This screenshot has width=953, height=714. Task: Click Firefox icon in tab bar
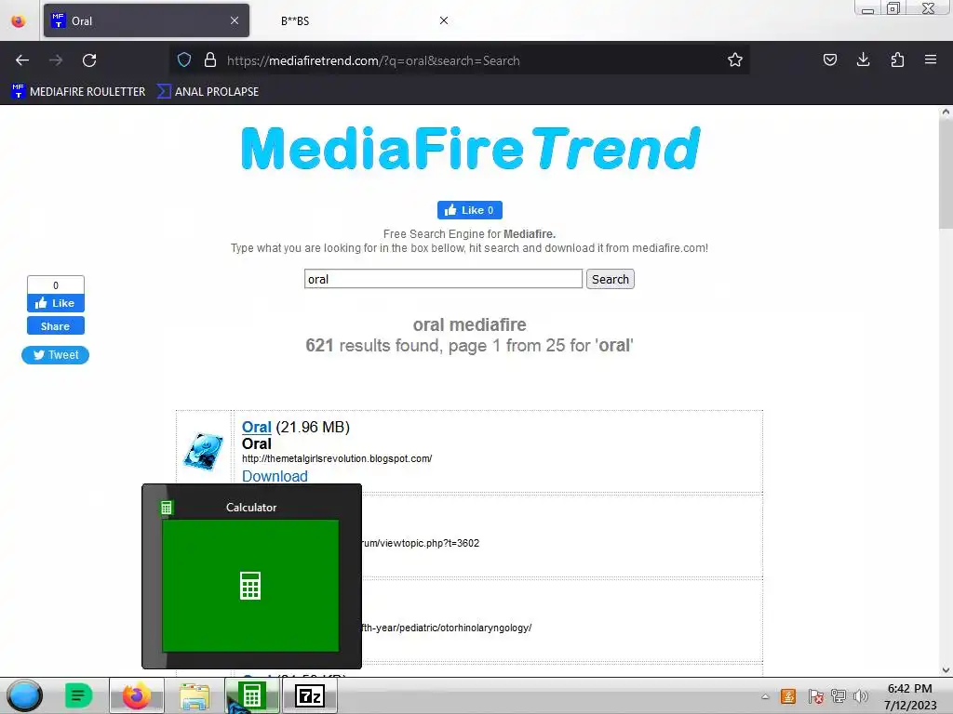(19, 20)
